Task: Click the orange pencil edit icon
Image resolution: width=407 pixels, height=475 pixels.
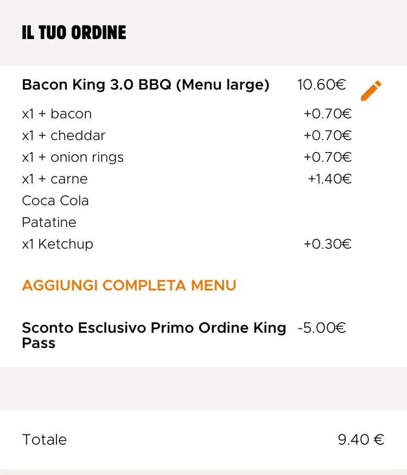Action: [371, 90]
